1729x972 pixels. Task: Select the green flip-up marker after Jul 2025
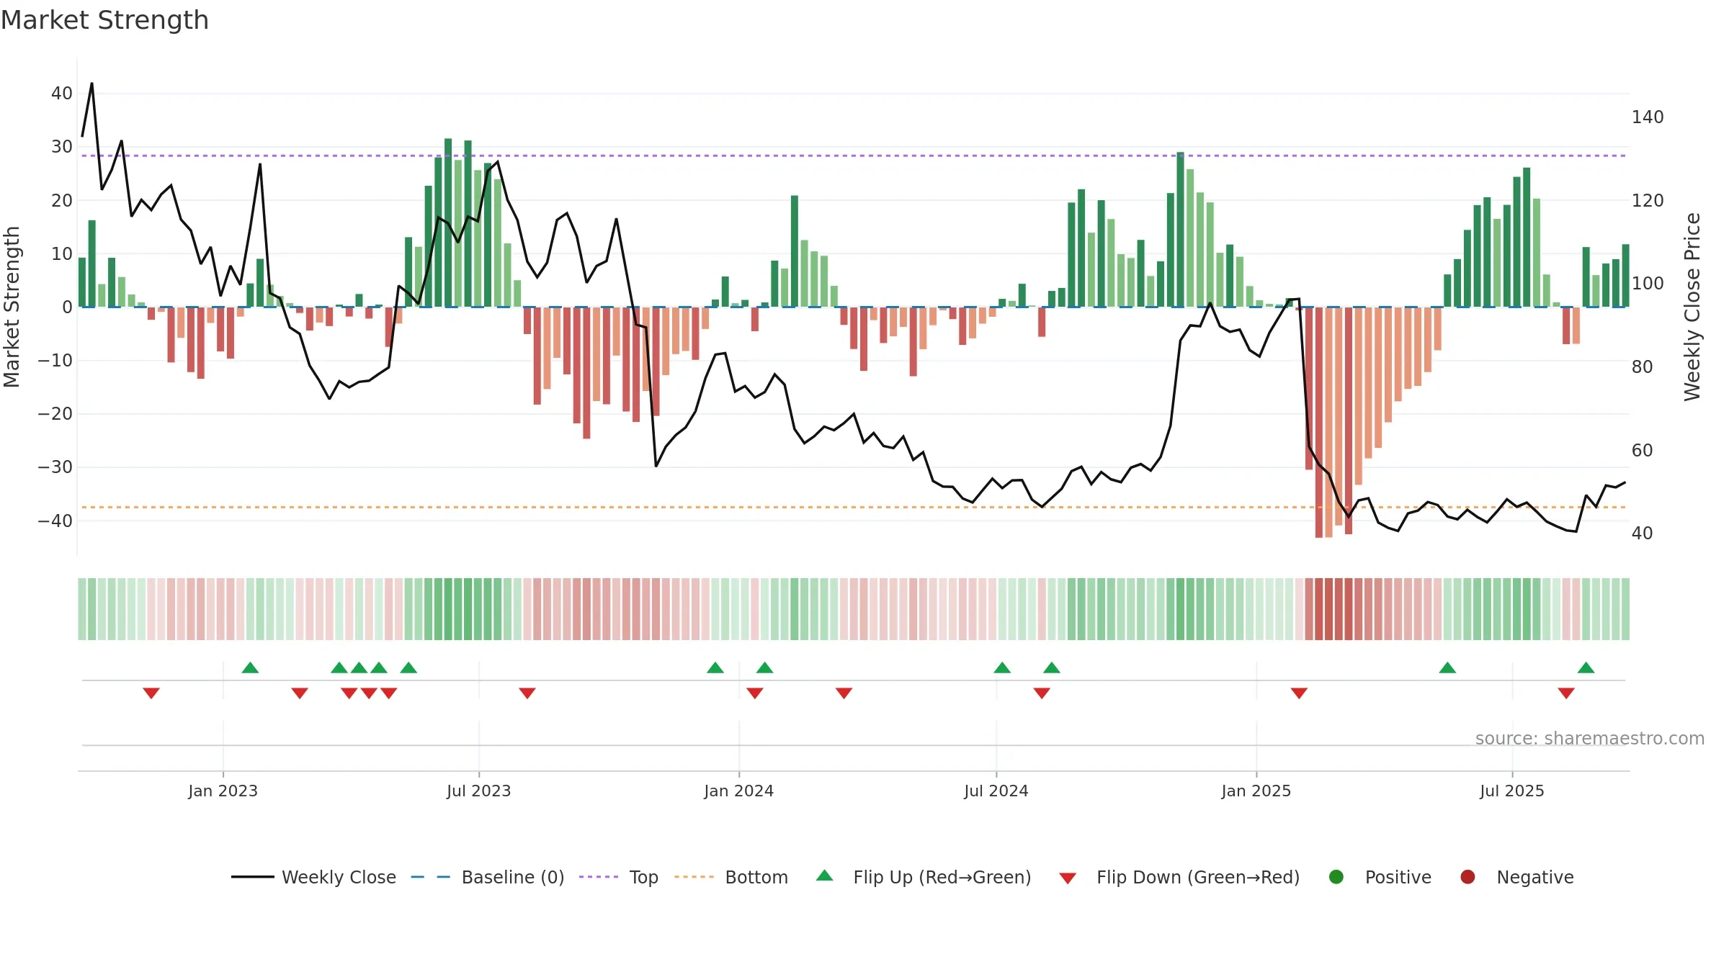(x=1586, y=667)
